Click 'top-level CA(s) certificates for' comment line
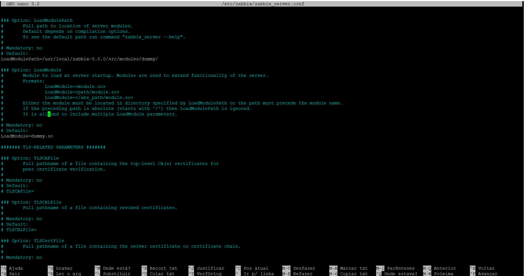The width and height of the screenshot is (524, 276). (121, 164)
